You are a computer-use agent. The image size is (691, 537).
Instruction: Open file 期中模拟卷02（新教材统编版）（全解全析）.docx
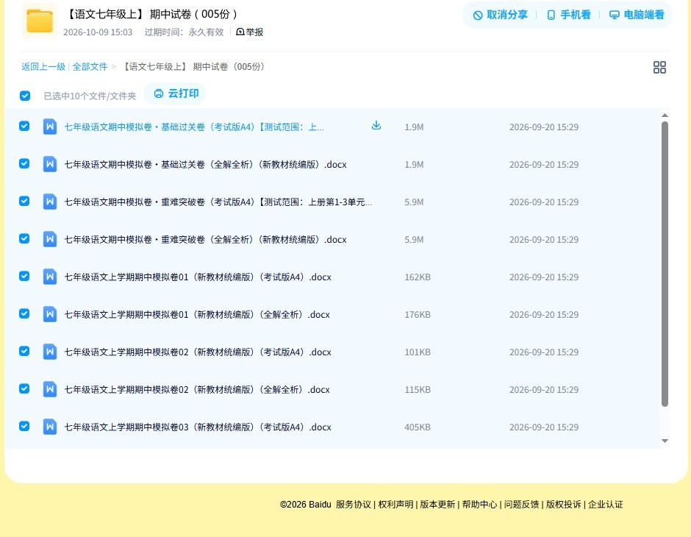197,389
